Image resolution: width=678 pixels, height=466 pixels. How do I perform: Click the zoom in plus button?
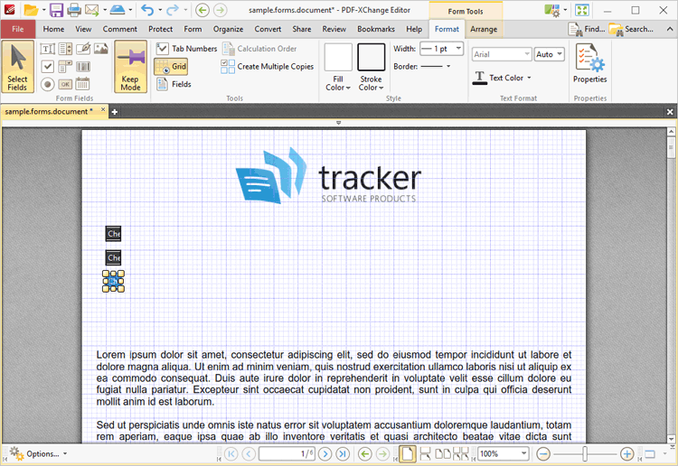(627, 453)
